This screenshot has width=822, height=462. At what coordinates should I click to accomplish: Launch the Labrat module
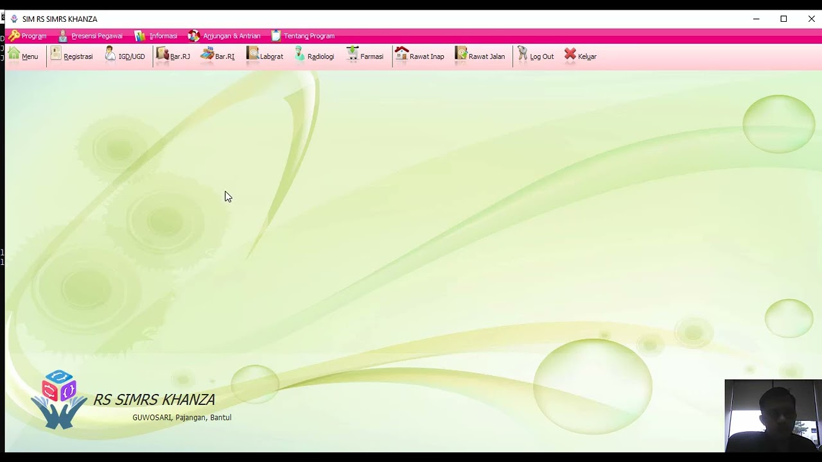click(x=252, y=55)
